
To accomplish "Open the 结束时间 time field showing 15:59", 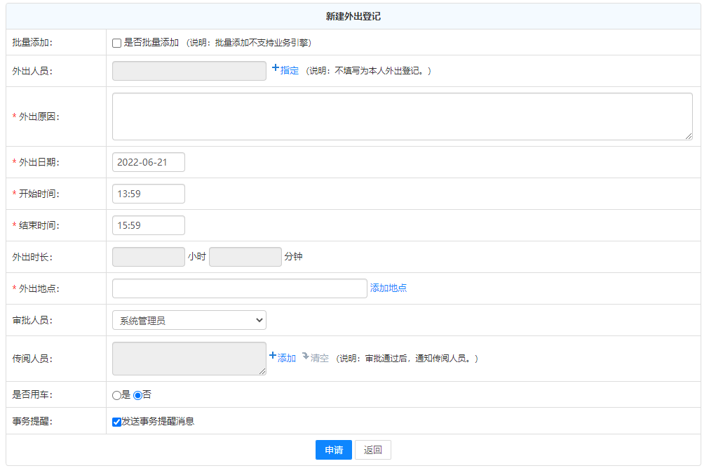I will [x=149, y=225].
